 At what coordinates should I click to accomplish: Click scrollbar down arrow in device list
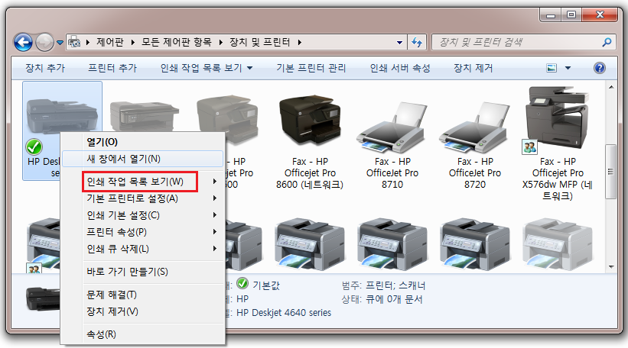click(611, 266)
